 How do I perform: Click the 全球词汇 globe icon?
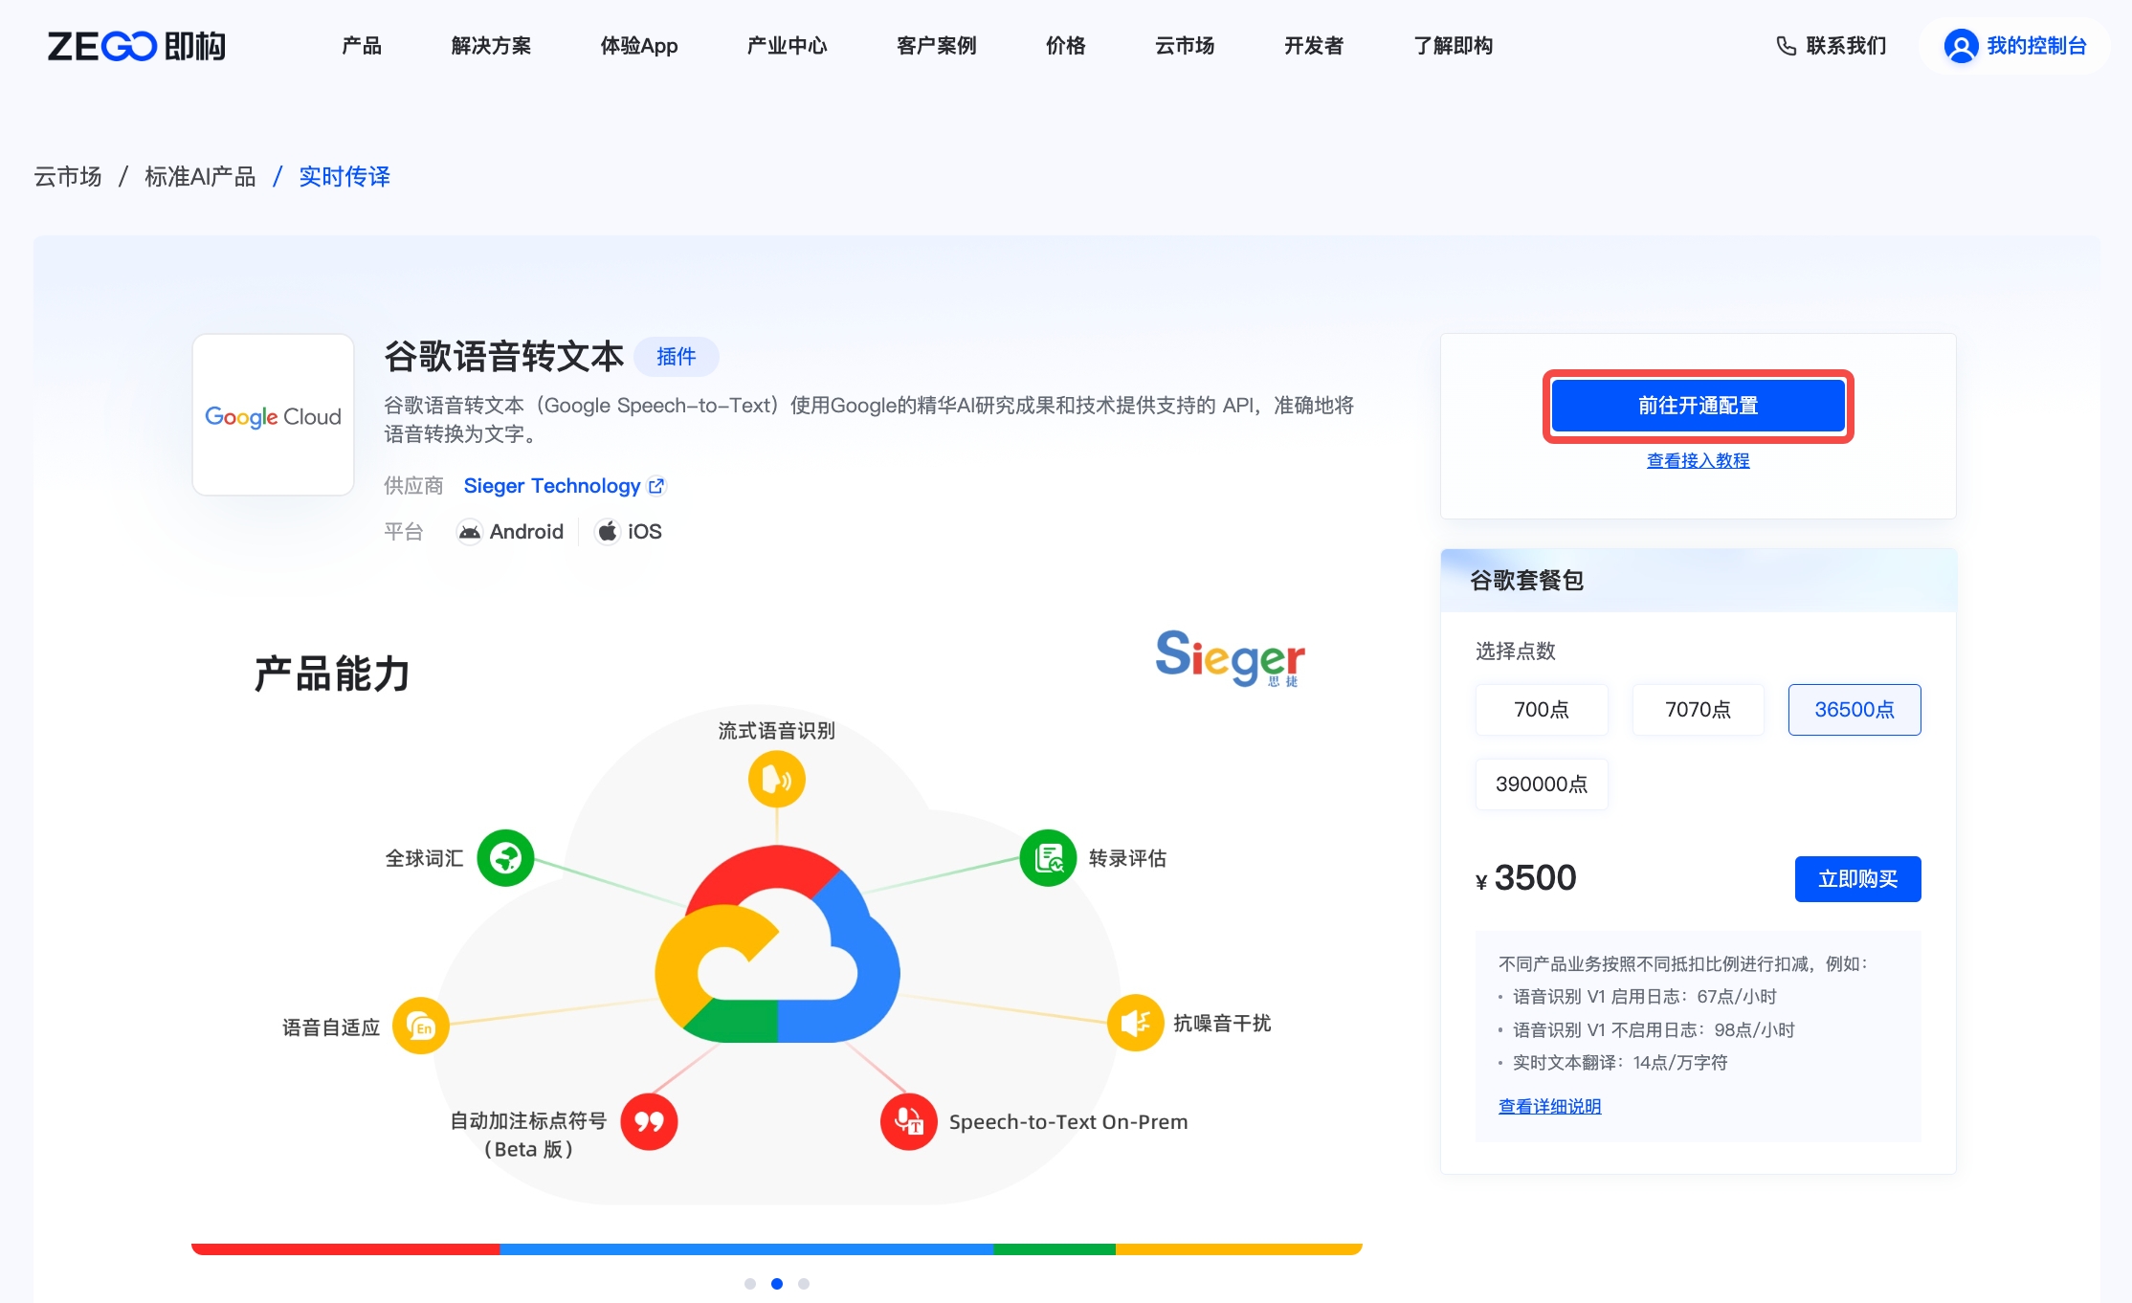505,858
